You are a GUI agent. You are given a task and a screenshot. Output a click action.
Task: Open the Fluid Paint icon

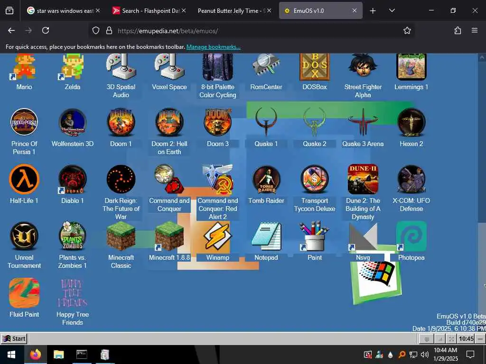(x=24, y=293)
